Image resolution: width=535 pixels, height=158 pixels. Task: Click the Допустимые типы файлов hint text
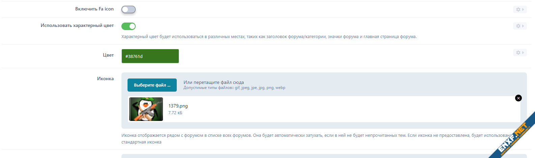coord(234,88)
